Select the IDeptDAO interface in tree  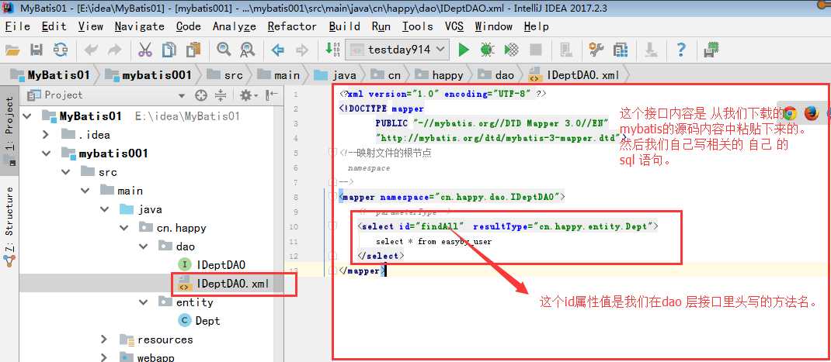[221, 265]
